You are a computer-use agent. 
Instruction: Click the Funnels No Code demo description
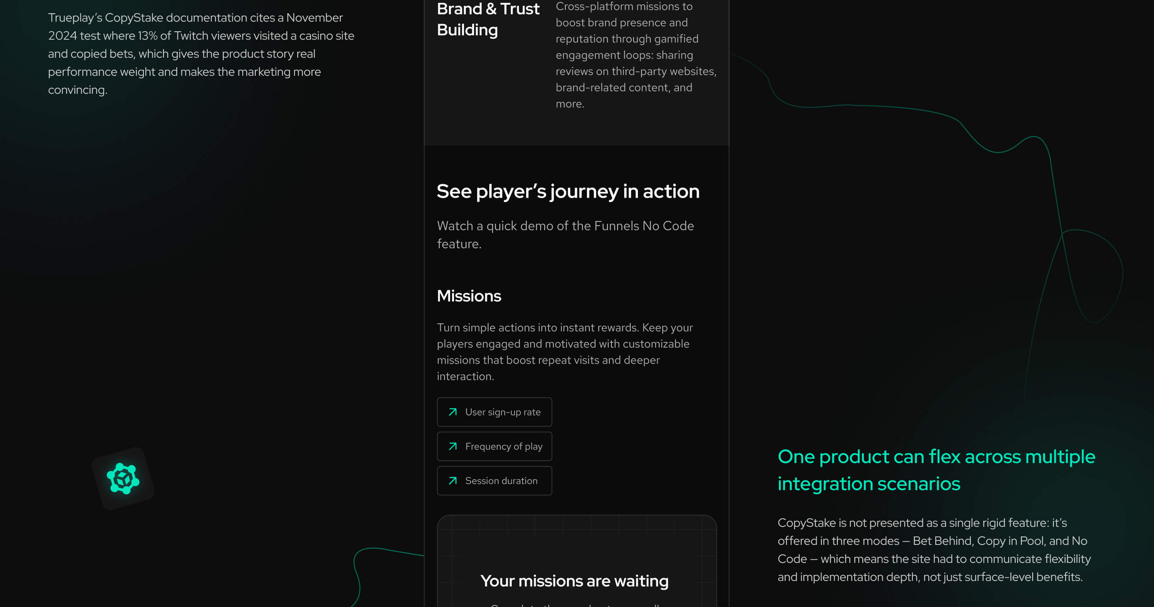coord(565,235)
